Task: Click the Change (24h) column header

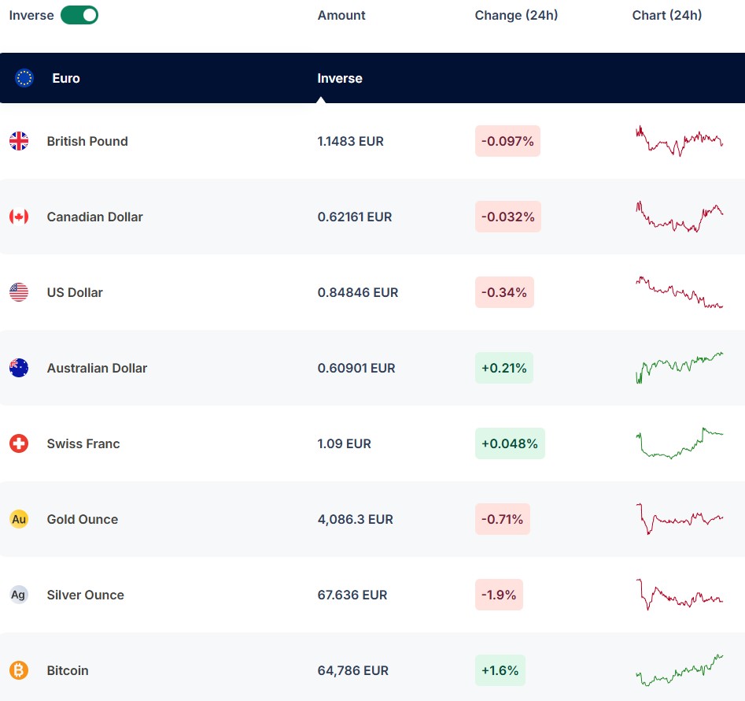Action: coord(516,15)
